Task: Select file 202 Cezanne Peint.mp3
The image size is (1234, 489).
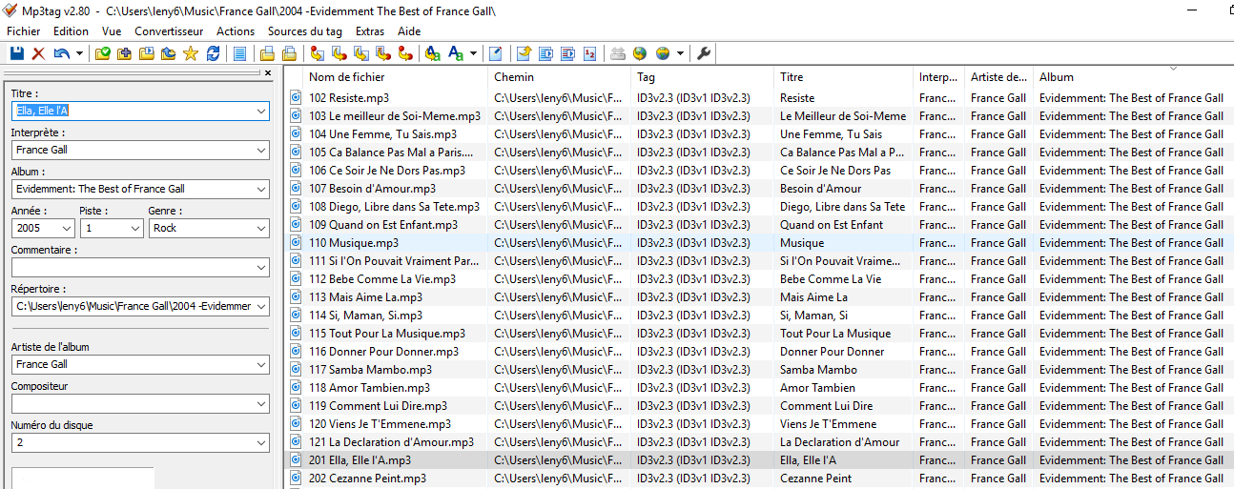Action: (x=367, y=478)
